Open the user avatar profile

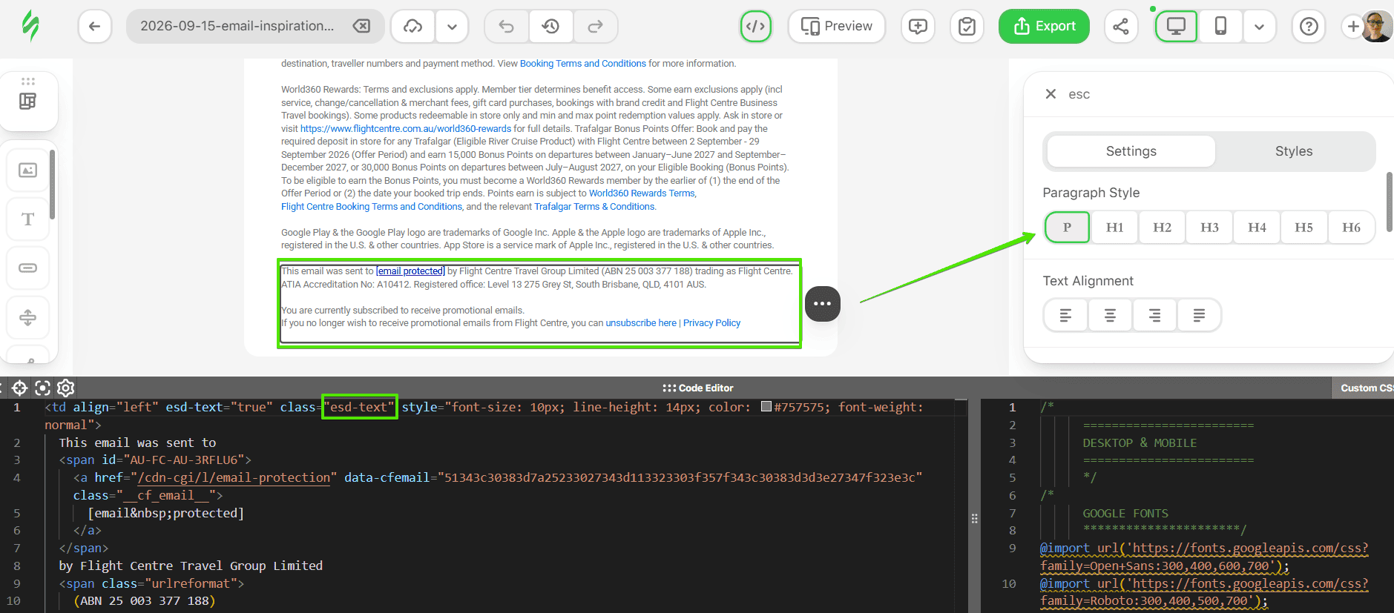point(1377,27)
